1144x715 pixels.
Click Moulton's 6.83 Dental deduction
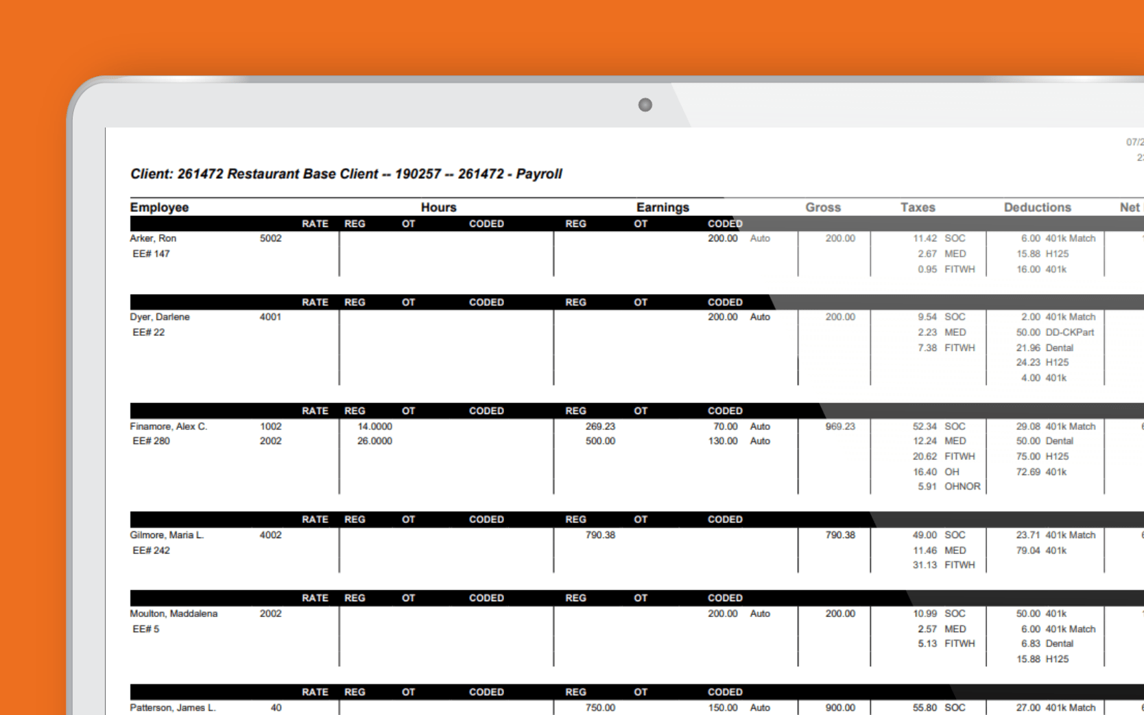click(1047, 644)
